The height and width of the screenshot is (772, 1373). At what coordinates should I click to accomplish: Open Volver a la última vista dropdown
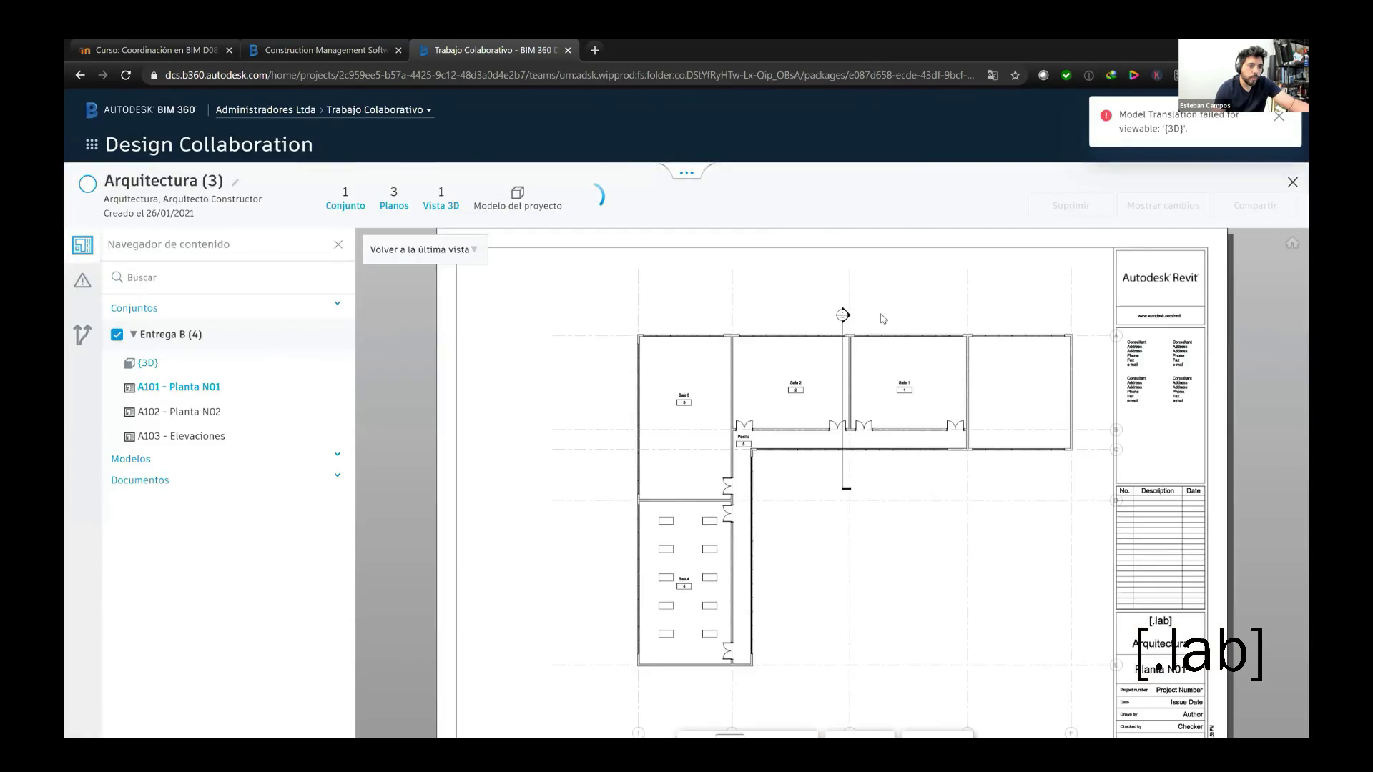[424, 249]
